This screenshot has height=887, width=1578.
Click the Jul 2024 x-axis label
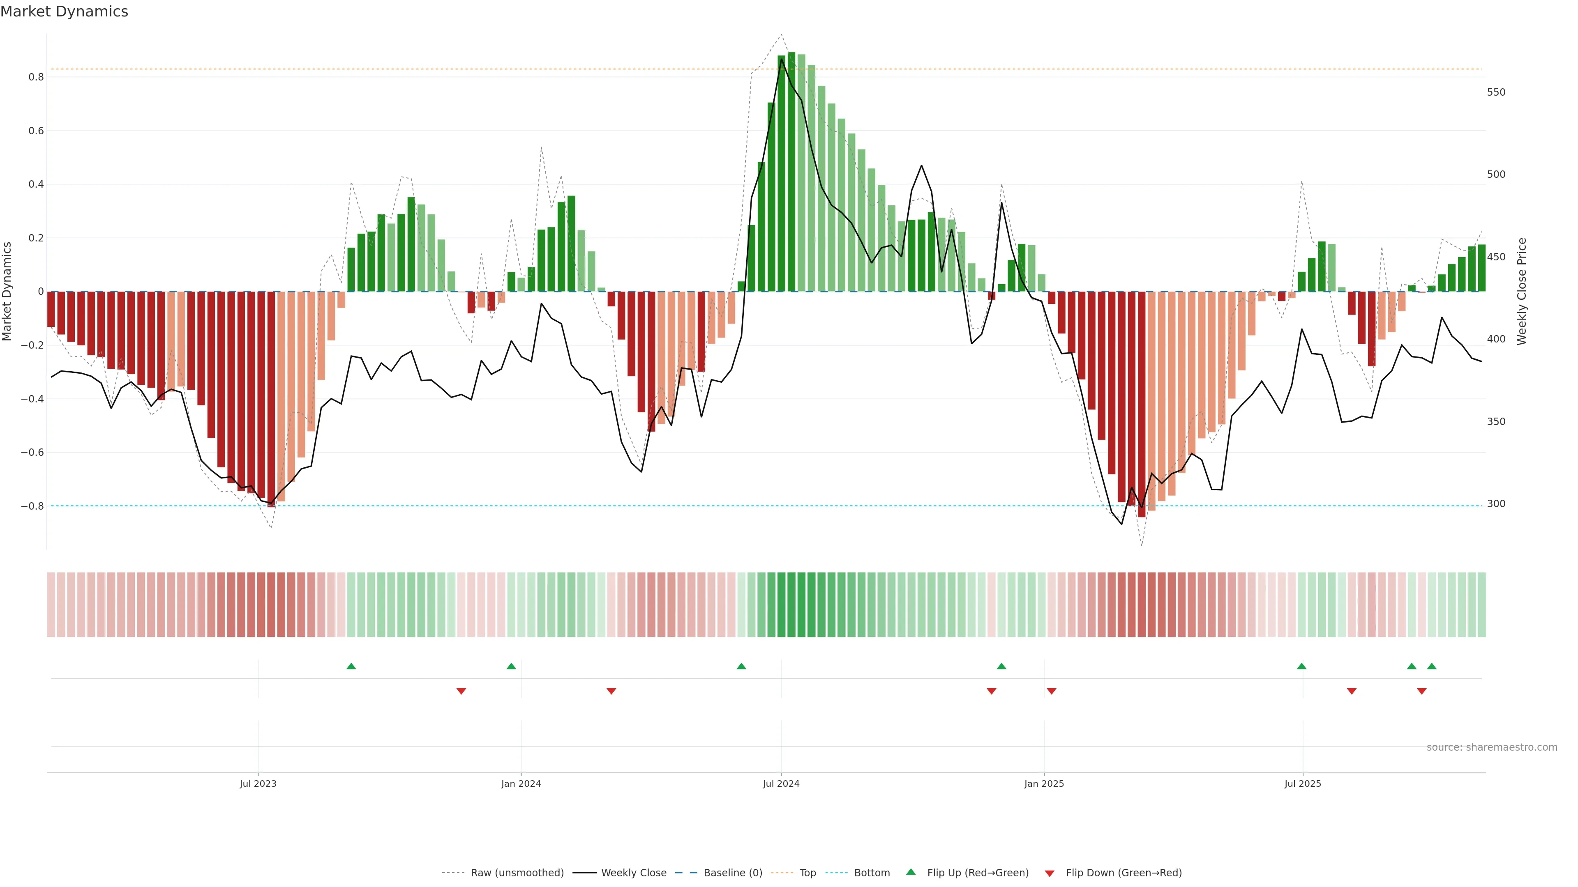coord(781,784)
